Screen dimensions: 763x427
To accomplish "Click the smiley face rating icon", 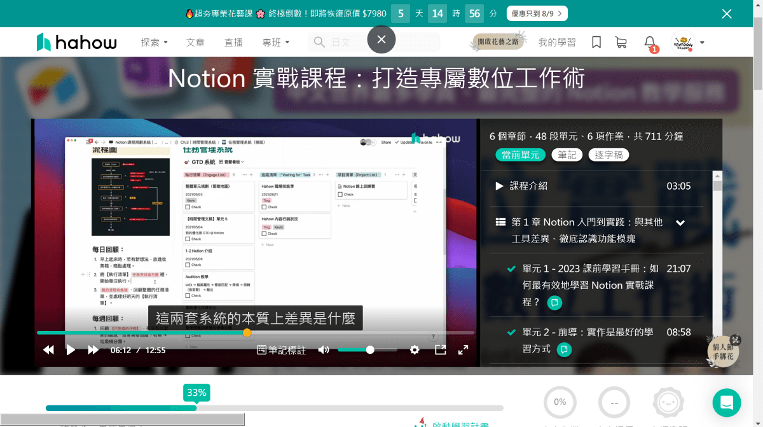I will (668, 402).
